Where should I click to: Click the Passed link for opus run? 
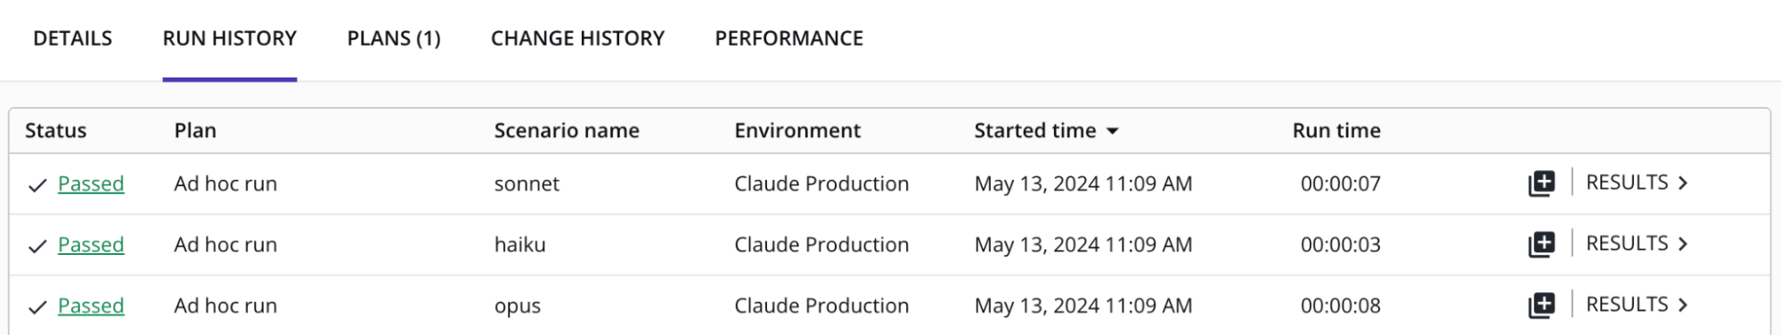click(x=91, y=306)
